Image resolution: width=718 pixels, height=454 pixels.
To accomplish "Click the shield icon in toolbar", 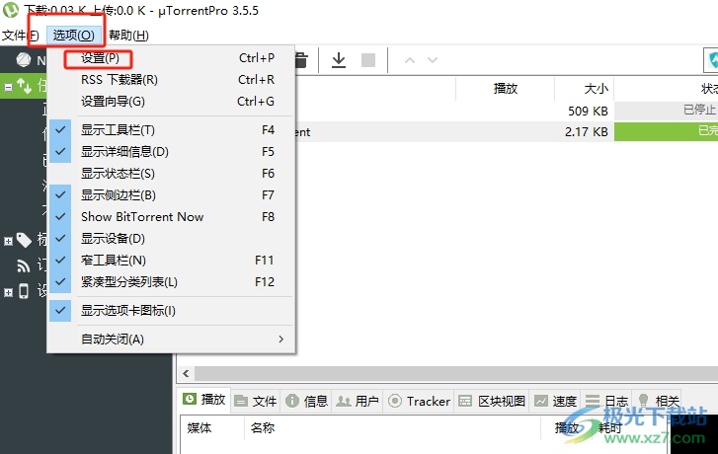I will tap(711, 61).
